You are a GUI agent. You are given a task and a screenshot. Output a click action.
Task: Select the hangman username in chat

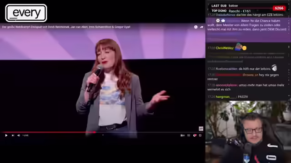226,97
